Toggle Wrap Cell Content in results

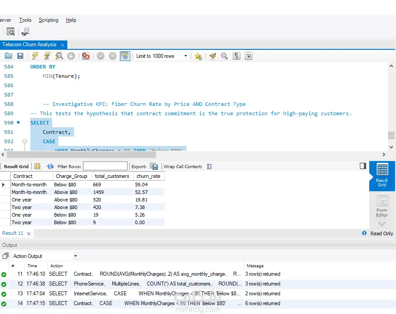pos(210,166)
